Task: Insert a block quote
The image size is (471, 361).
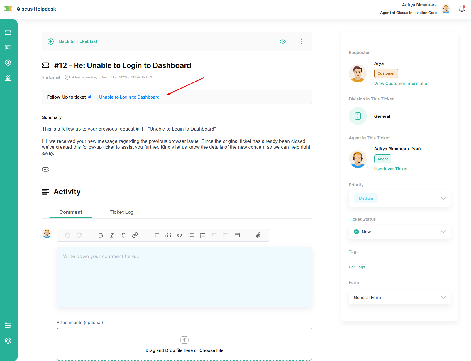Action: (x=168, y=235)
